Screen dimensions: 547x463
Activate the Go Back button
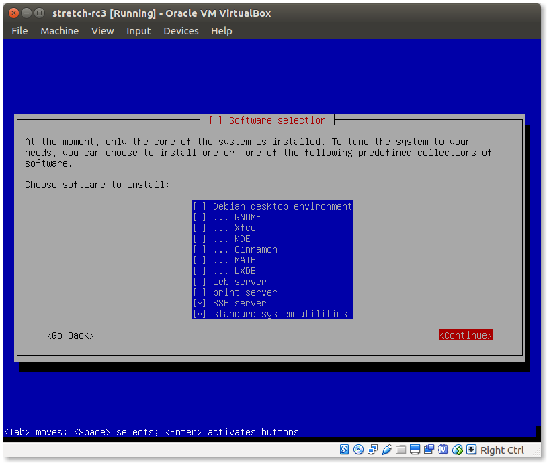click(x=71, y=335)
